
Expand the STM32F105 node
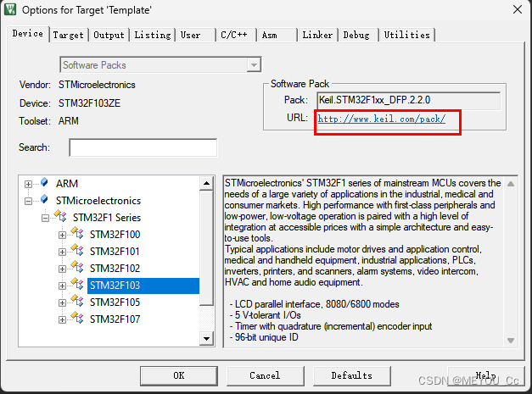pos(62,302)
